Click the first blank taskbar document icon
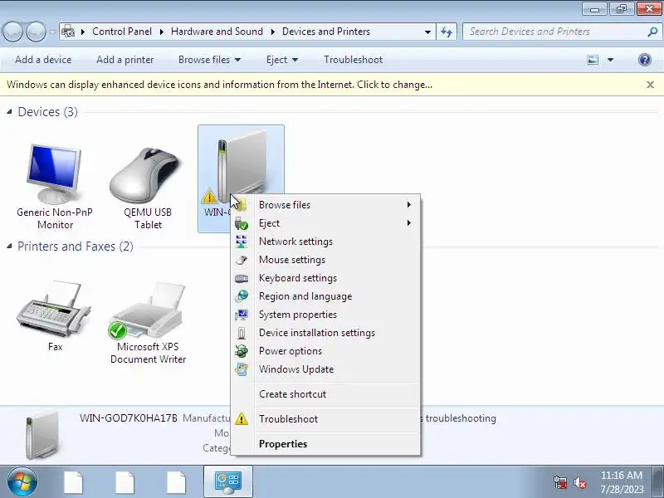Viewport: 664px width, 498px height. click(x=73, y=482)
